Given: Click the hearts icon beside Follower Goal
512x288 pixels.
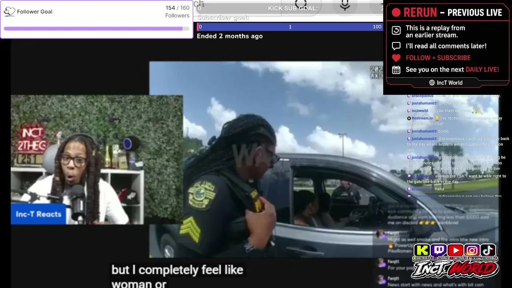Looking at the screenshot, I should coord(9,12).
